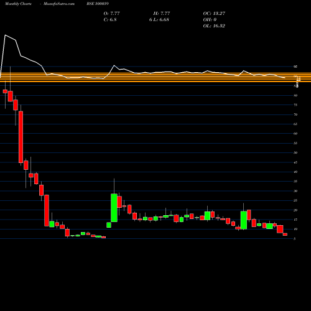Click the 20 price axis label
This screenshot has height=311, width=311.
pos(295,210)
